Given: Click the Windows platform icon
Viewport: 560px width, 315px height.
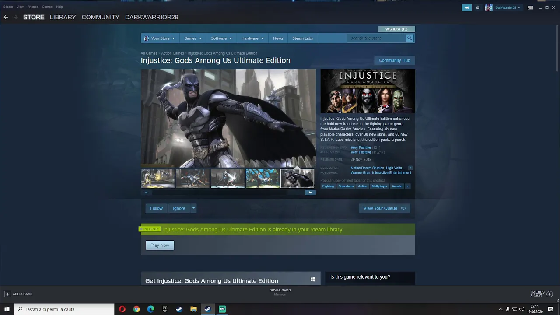Looking at the screenshot, I should tap(313, 279).
